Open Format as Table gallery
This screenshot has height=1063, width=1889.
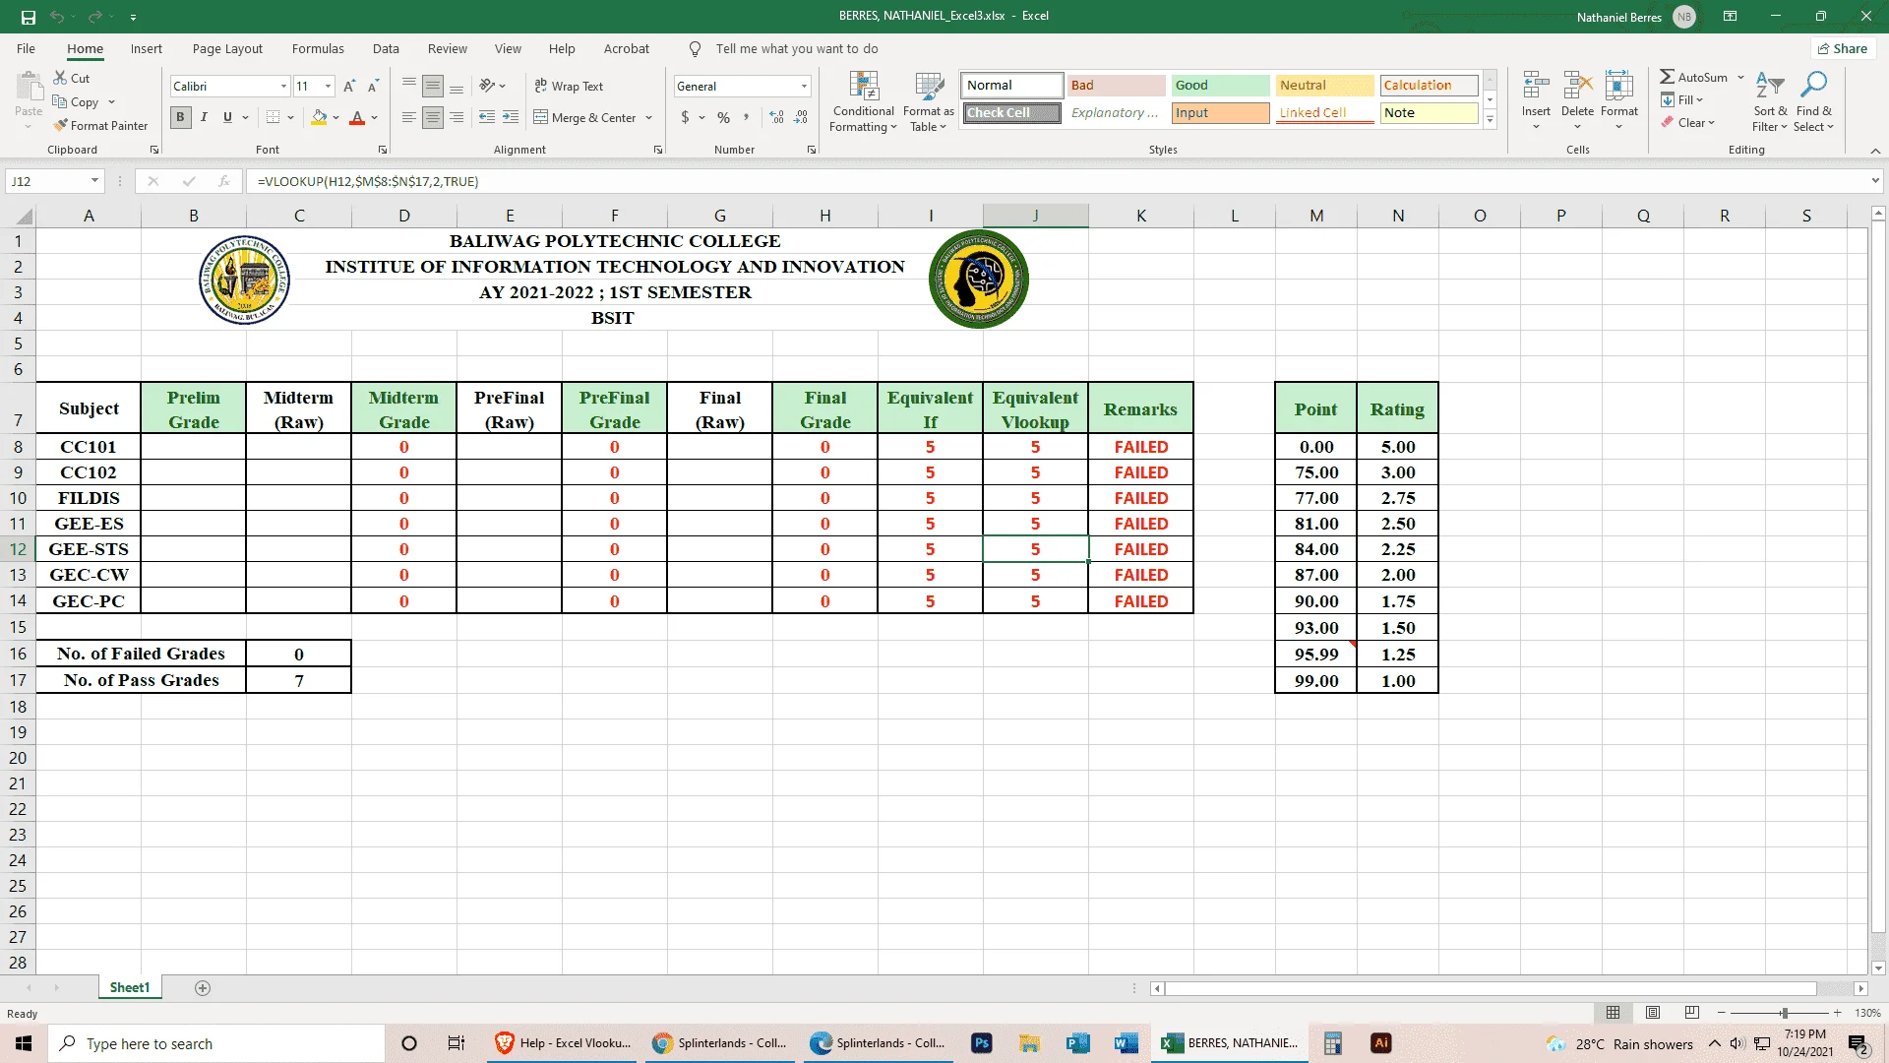(x=929, y=101)
